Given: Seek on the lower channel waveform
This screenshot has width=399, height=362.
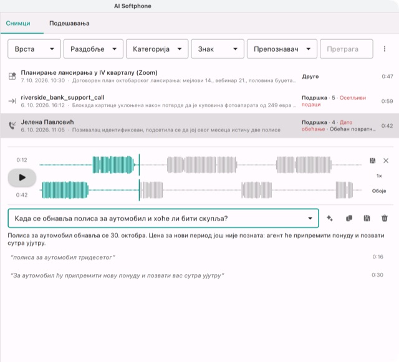Looking at the screenshot, I should pyautogui.click(x=200, y=190).
